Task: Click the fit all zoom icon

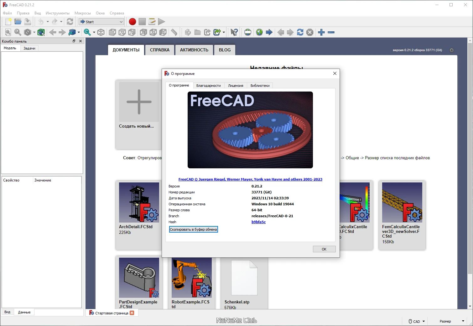Action: (8, 32)
